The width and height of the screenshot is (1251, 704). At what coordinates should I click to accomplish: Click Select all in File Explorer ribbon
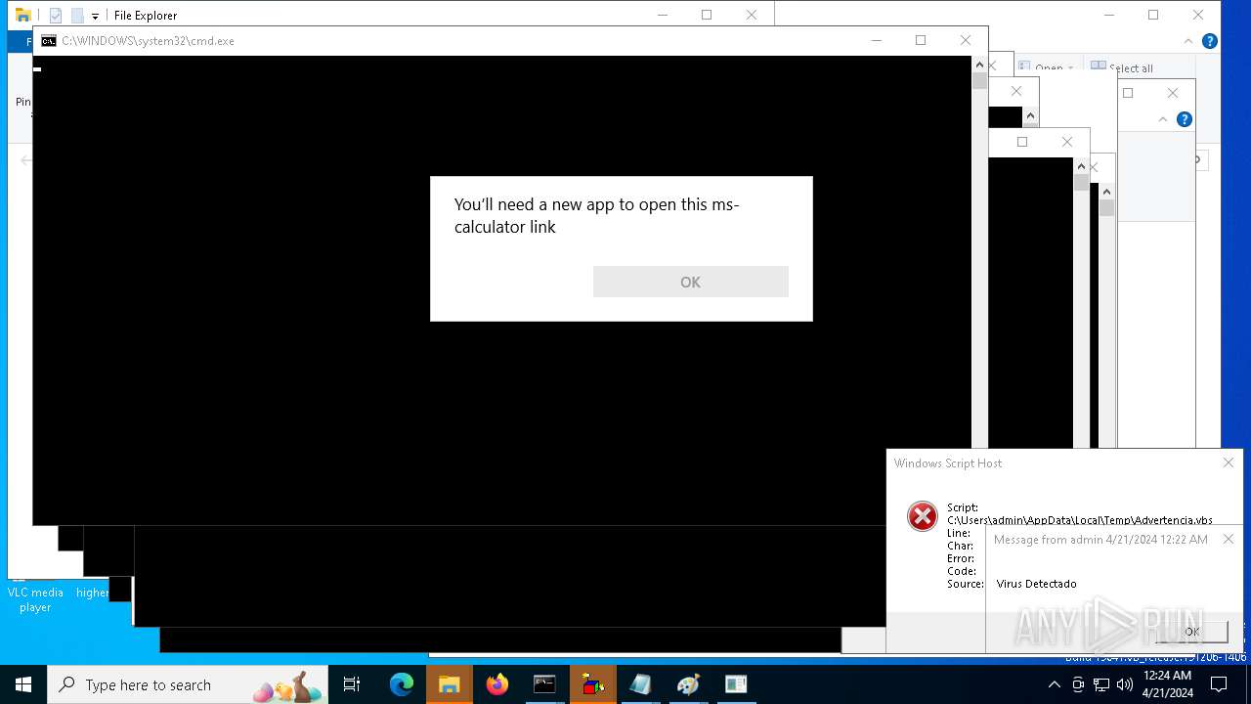tap(1122, 67)
